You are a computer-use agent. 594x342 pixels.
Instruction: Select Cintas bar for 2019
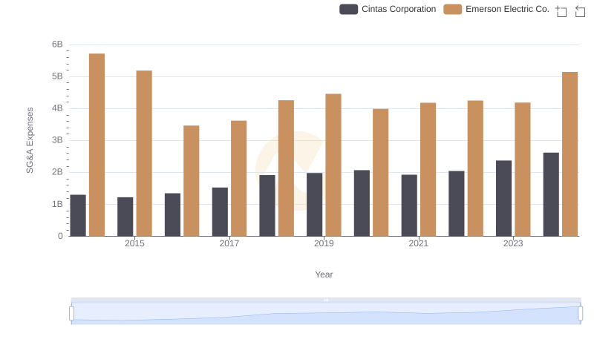[x=314, y=205]
